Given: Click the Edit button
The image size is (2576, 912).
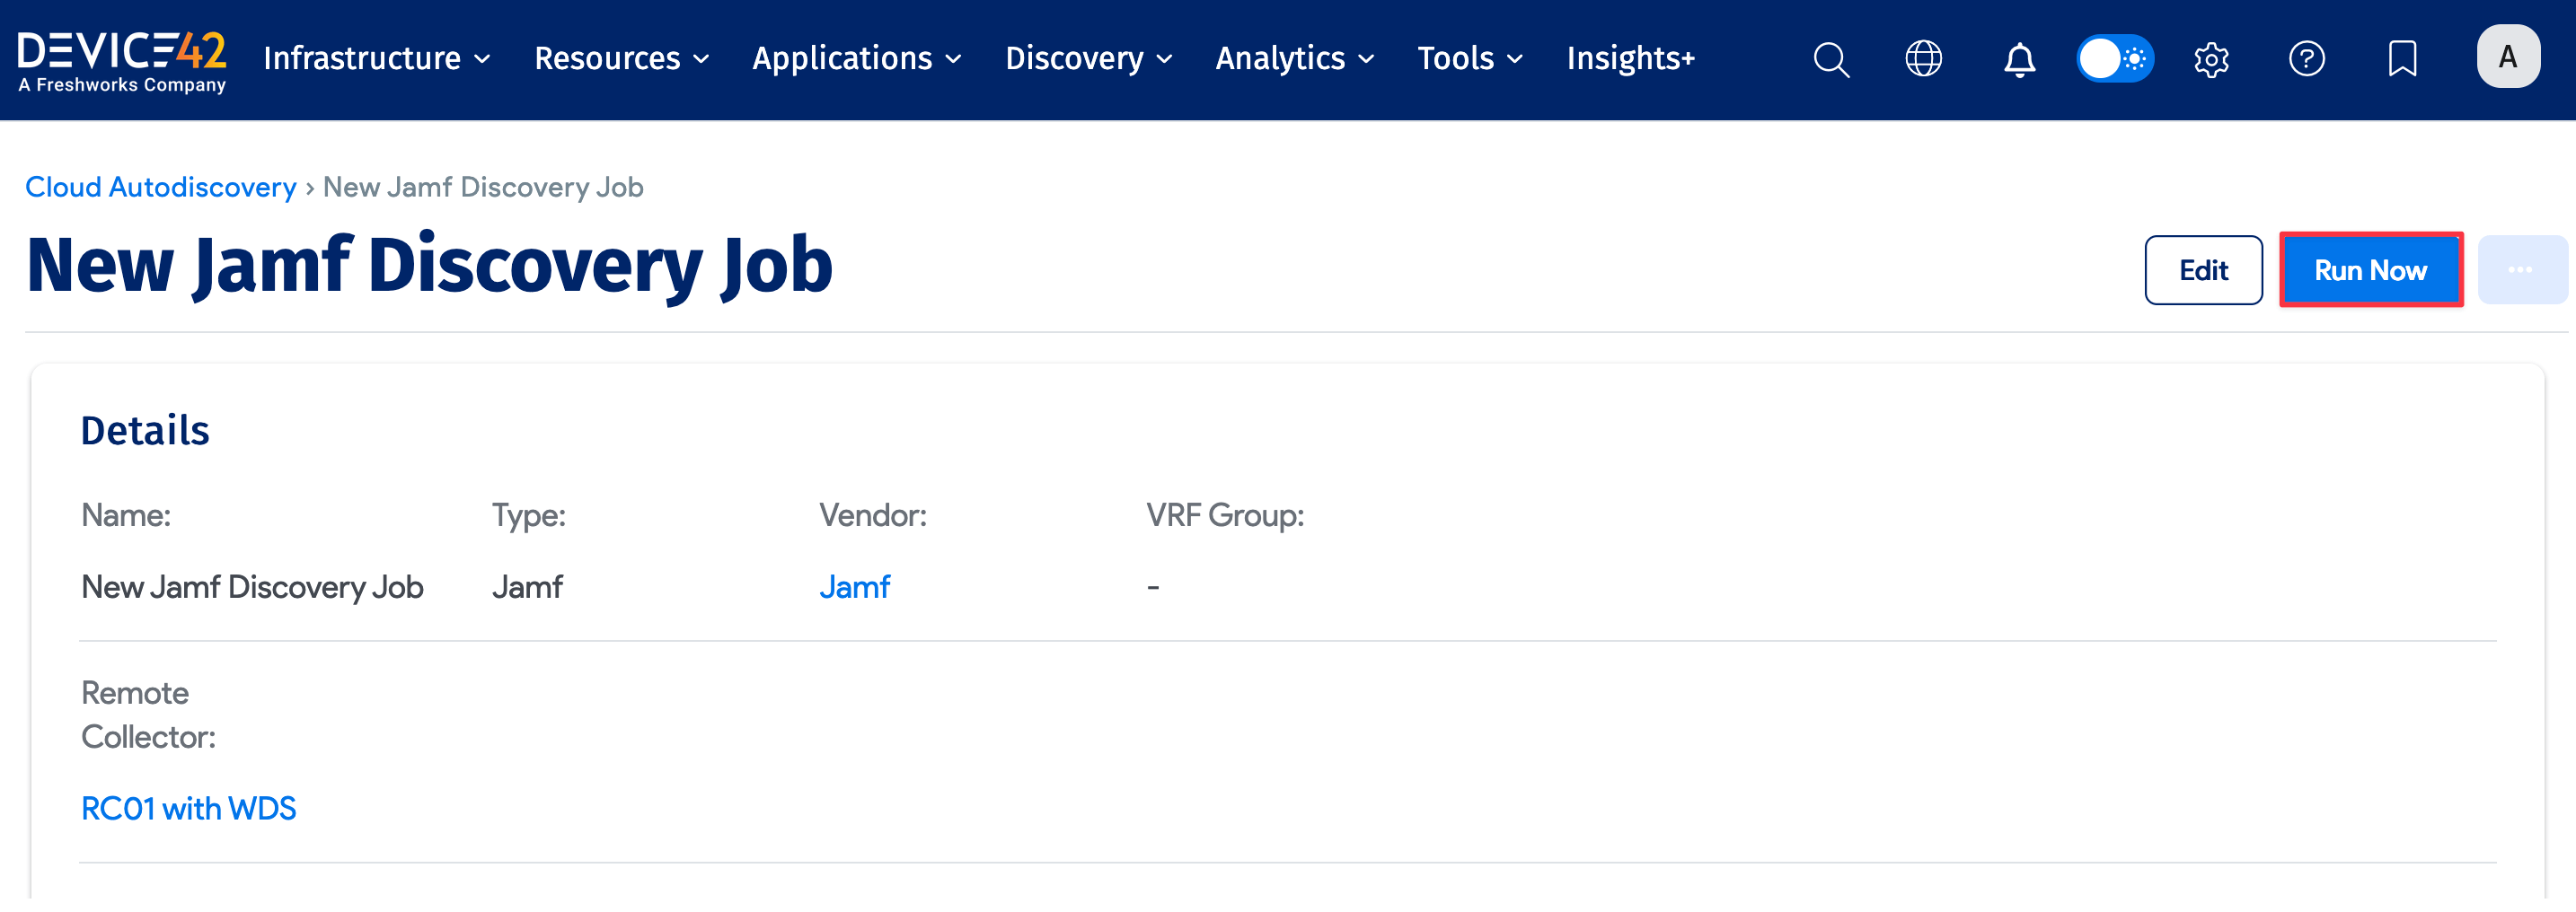Looking at the screenshot, I should [2203, 271].
